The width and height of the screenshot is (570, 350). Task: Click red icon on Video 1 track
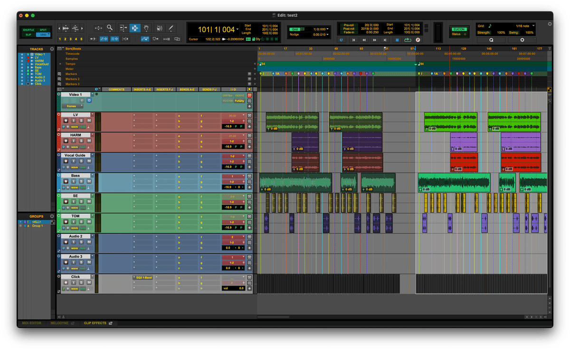click(249, 95)
